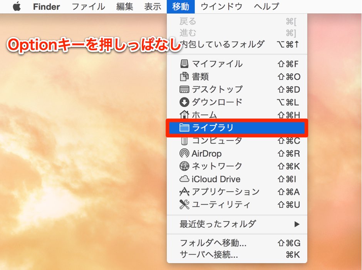Open the ウインドウ menu
The width and height of the screenshot is (362, 270).
pos(221,7)
